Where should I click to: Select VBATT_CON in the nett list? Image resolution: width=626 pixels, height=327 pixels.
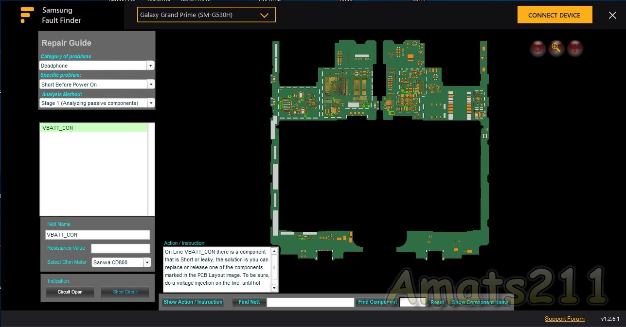(x=93, y=128)
